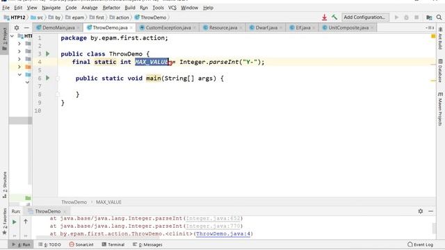Click the Search Everywhere magnifier icon
This screenshot has width=445, height=250.
tap(439, 17)
